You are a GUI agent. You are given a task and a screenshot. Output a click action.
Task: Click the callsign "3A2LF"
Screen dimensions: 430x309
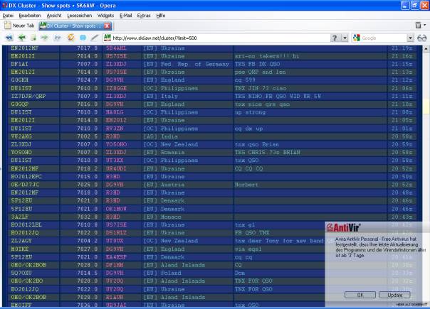19,217
